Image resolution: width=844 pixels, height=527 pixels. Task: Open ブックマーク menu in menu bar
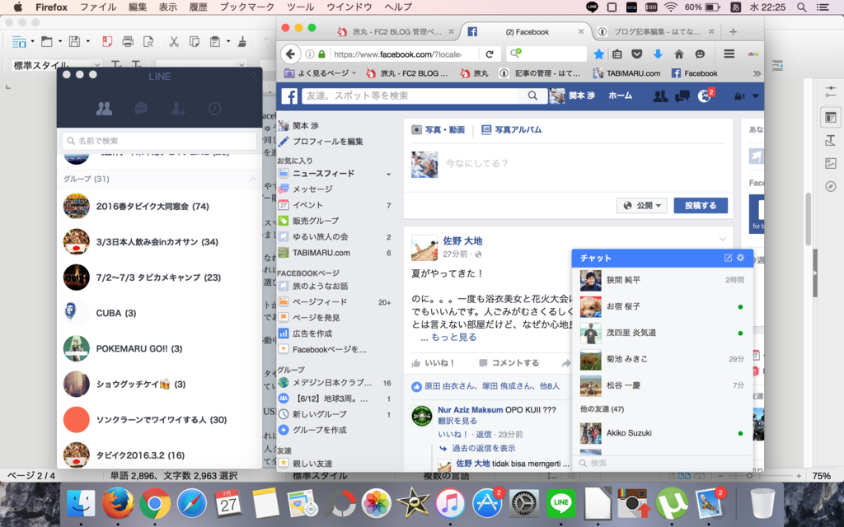point(247,7)
